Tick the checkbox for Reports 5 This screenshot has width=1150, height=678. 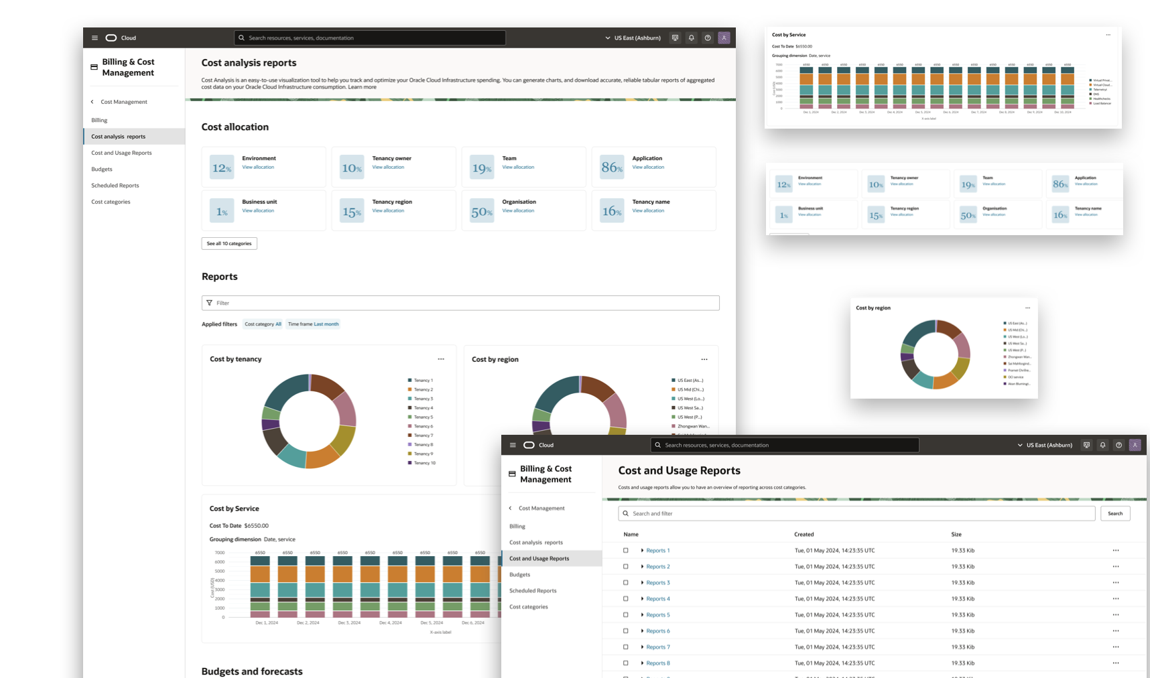626,614
